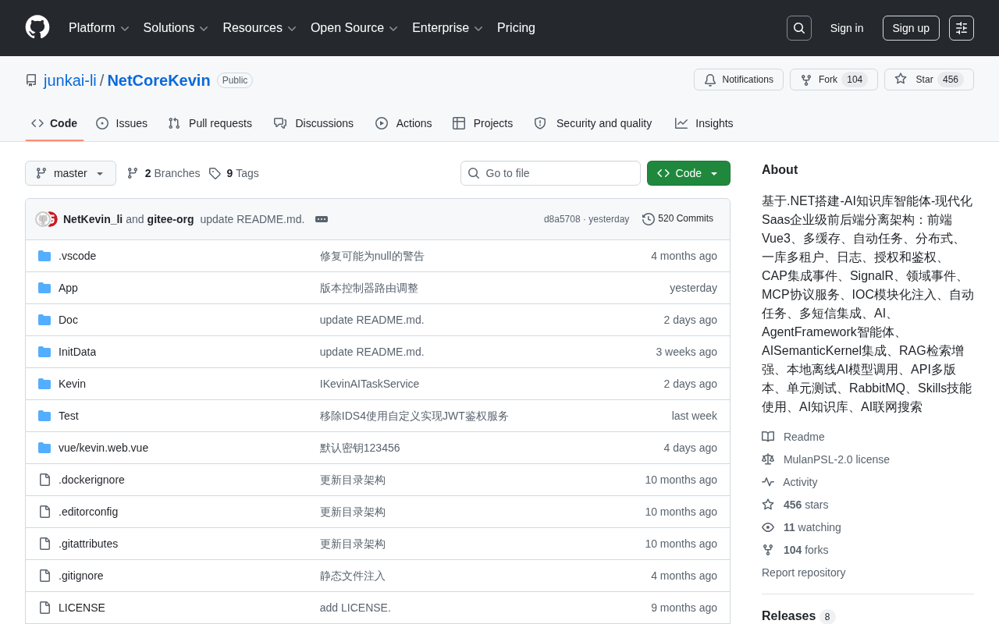Open the 520 Commits history link
Image resolution: width=999 pixels, height=624 pixels.
677,219
